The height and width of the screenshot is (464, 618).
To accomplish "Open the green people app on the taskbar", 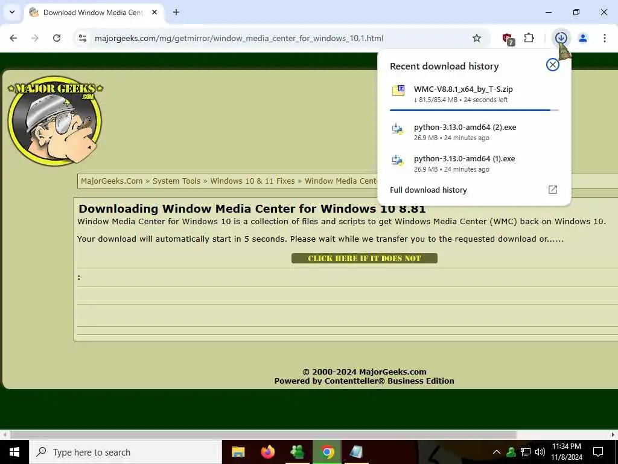I will pos(298,452).
